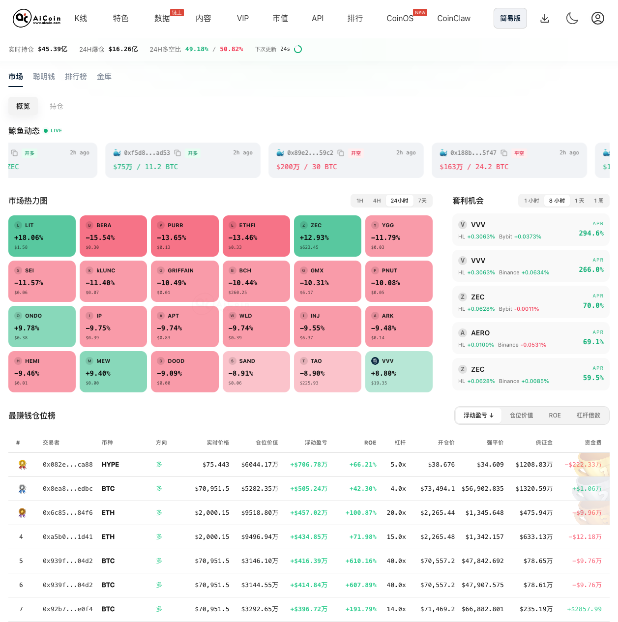Click the gold medal for rank one

pyautogui.click(x=22, y=465)
